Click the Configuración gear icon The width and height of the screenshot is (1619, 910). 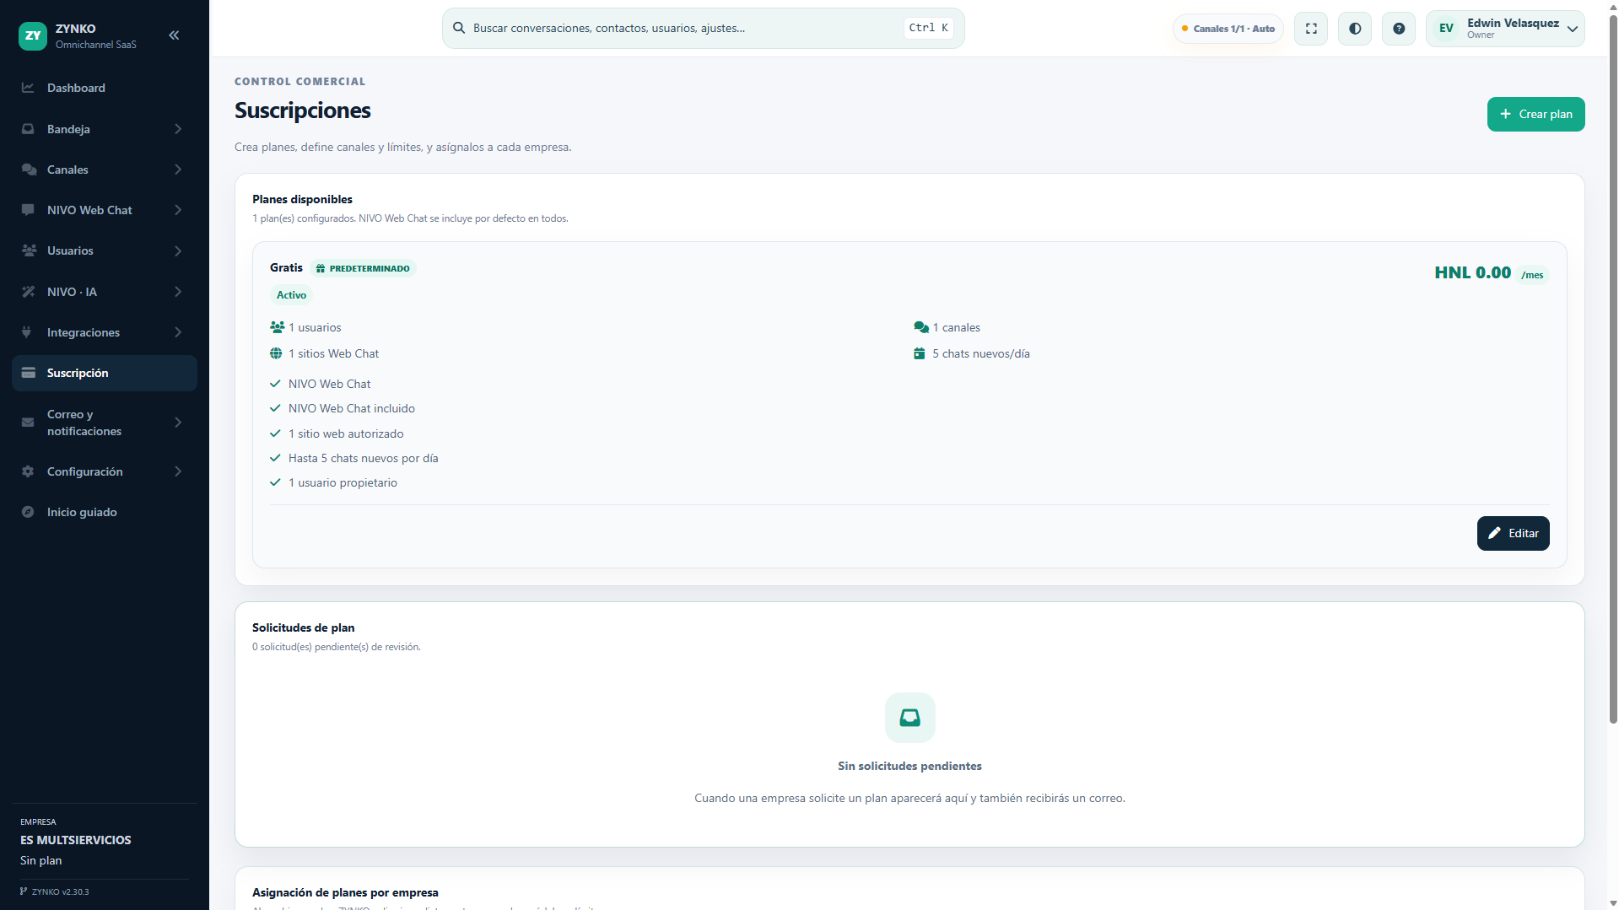coord(28,471)
